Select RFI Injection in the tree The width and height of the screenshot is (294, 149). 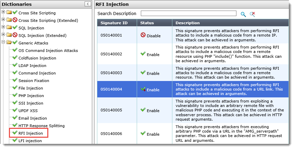pos(30,133)
